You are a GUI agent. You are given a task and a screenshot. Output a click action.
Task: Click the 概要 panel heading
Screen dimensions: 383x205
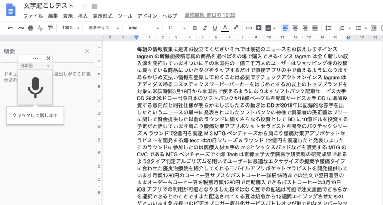(x=9, y=51)
